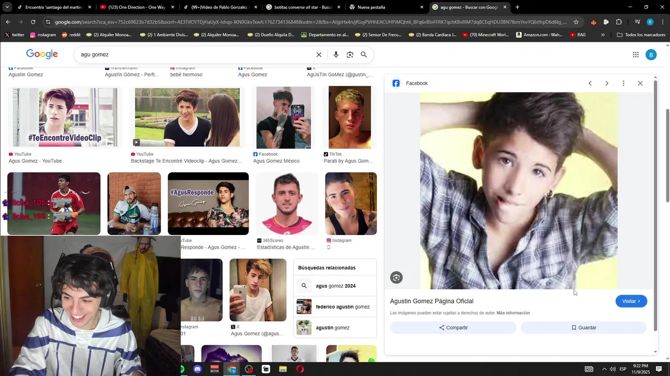The height and width of the screenshot is (376, 670).
Task: Open 365Scores Estadísticas de Agustin thumbnail
Action: point(287,204)
